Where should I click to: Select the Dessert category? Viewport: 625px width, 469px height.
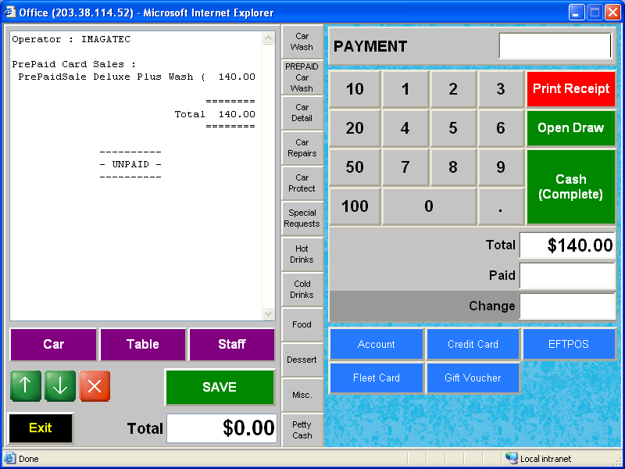(x=302, y=359)
